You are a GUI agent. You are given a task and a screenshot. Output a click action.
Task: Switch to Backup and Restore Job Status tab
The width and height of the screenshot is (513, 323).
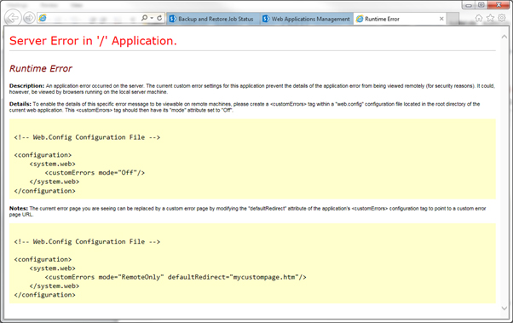(x=213, y=19)
